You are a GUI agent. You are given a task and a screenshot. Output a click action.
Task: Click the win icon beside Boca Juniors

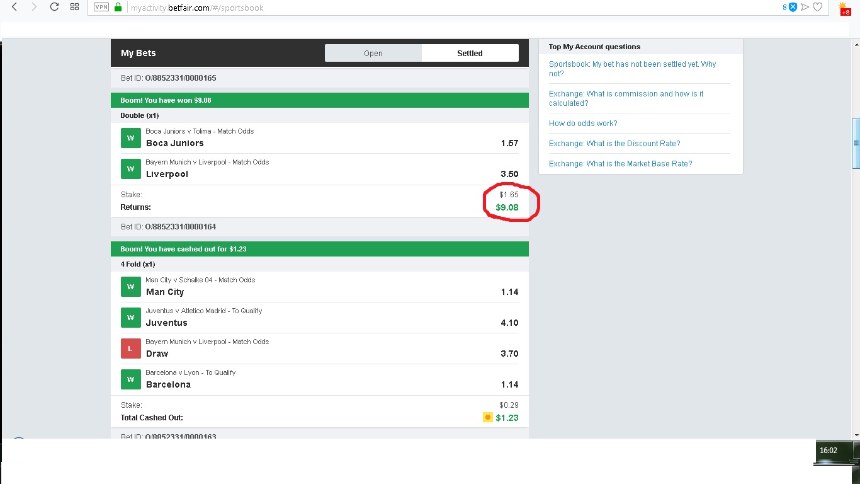point(130,138)
